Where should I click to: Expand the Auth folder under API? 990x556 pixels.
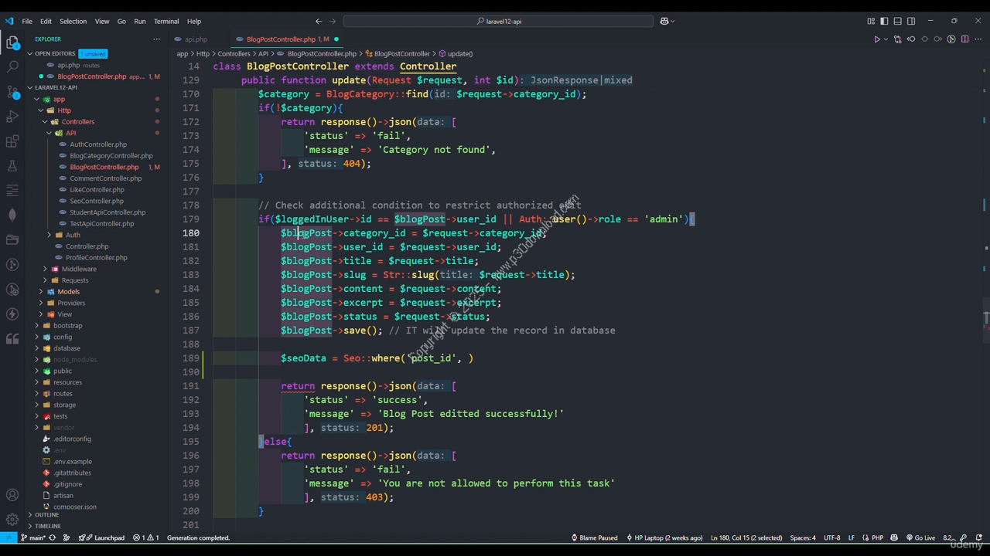73,235
